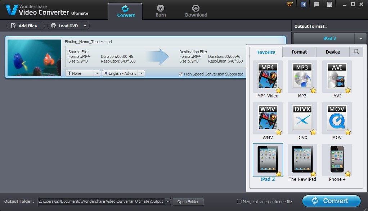Go to the Download section
The width and height of the screenshot is (368, 211).
click(x=196, y=11)
